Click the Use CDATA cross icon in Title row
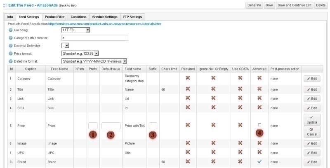 [x=240, y=89]
